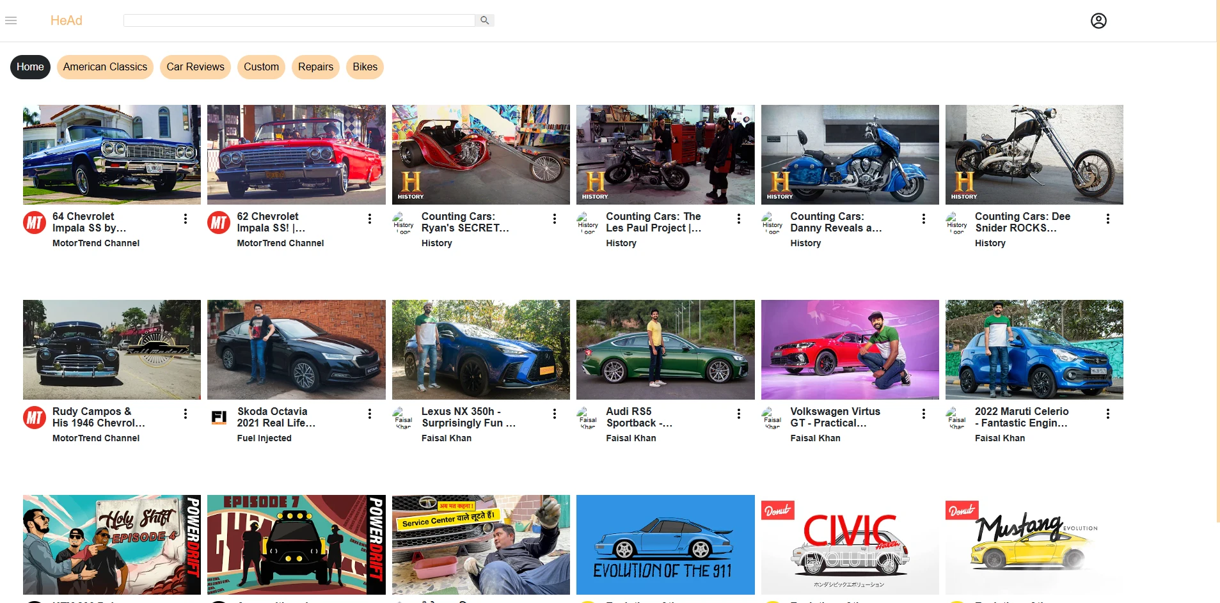Click Faisal Khan avatar beside Lexus NX 350h
Viewport: 1220px width, 603px height.
pos(403,418)
